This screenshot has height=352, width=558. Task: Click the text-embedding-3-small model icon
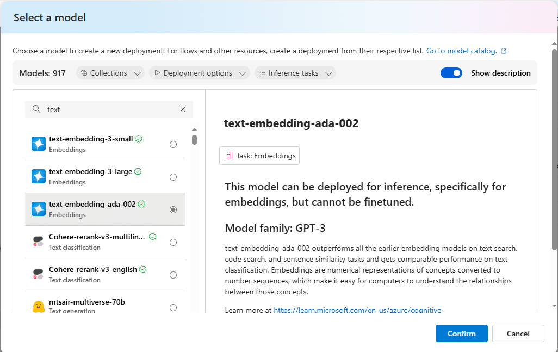coord(39,144)
